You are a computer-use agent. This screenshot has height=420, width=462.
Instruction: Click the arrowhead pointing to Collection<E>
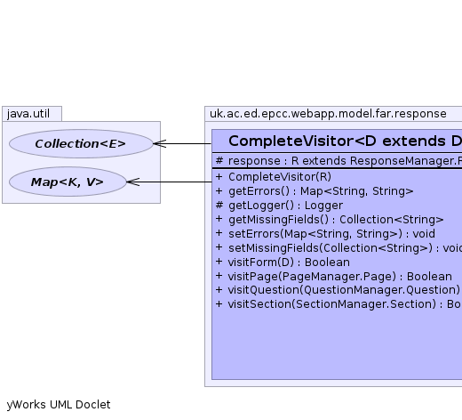pos(160,143)
